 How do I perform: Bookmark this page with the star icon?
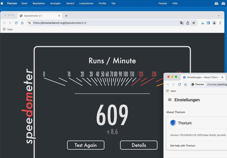pyautogui.click(x=194, y=23)
